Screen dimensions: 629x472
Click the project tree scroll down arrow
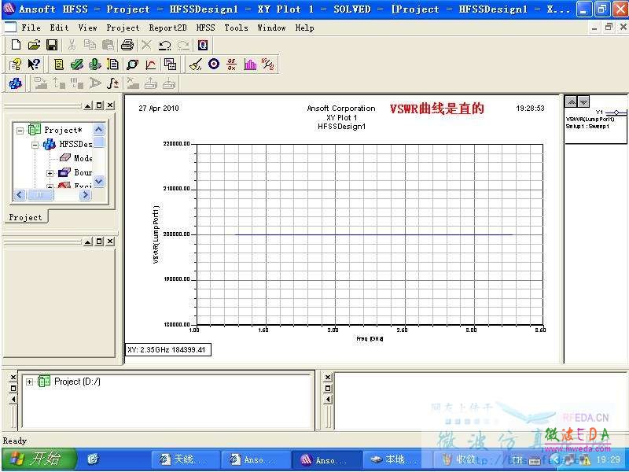click(x=99, y=182)
